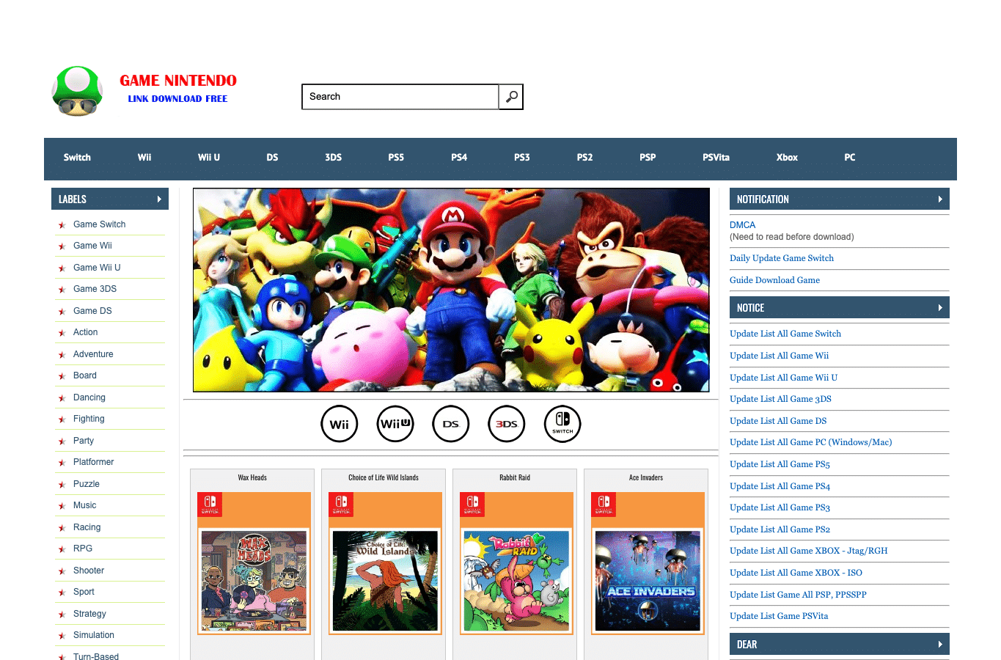This screenshot has width=1001, height=660.
Task: Open Update List Game All PSP, PPSSPP
Action: tap(798, 595)
